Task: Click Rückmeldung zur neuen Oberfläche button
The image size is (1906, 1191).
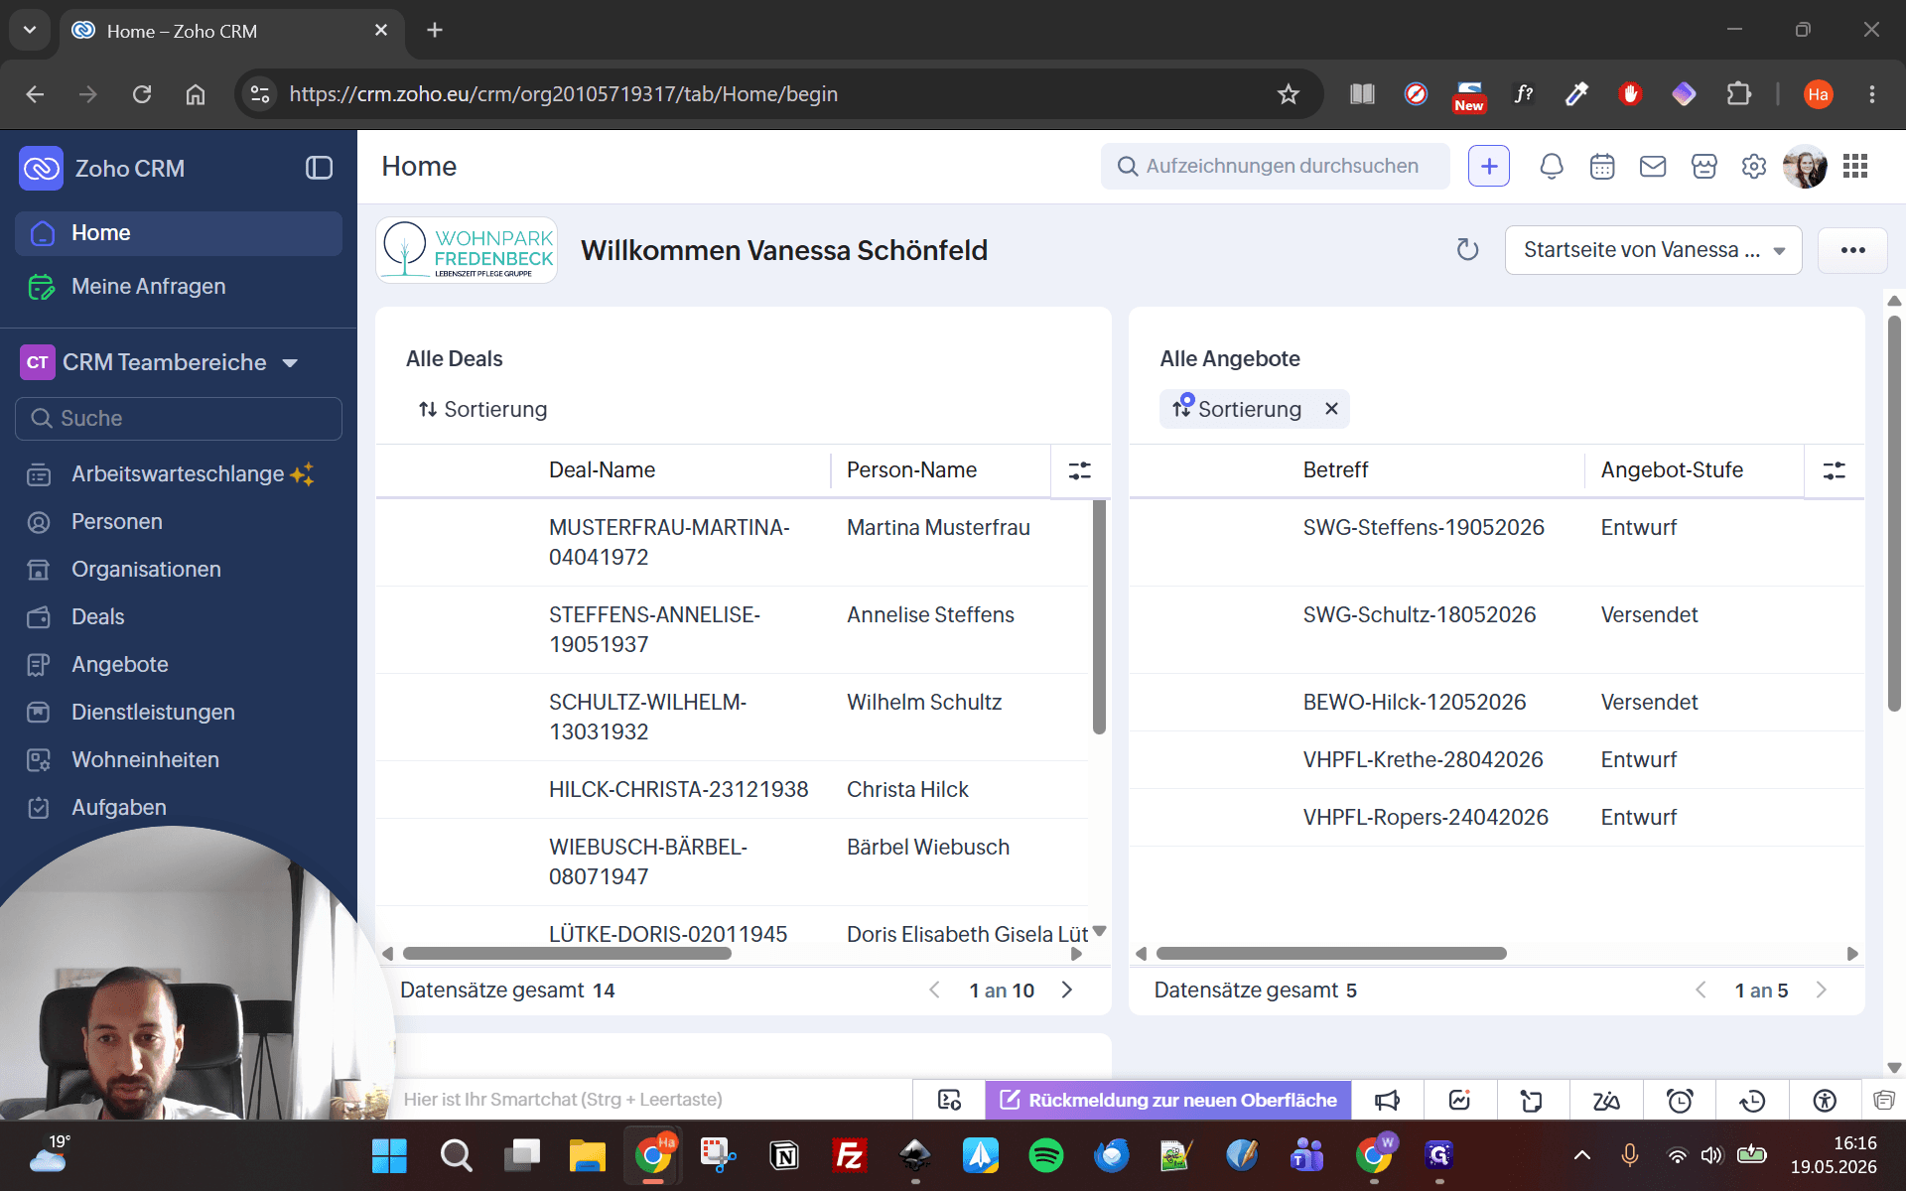Action: click(1168, 1100)
